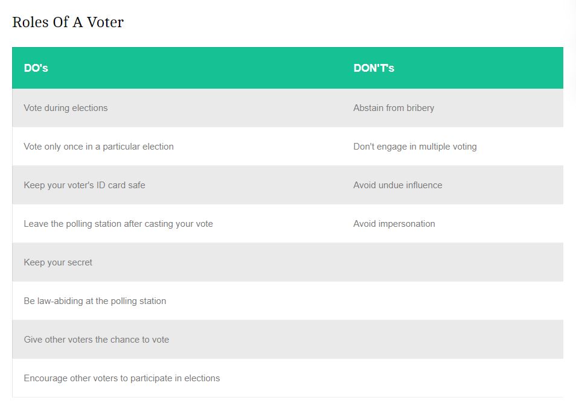576x409 pixels.
Task: Click the Avoid undue influence cell
Action: [397, 185]
